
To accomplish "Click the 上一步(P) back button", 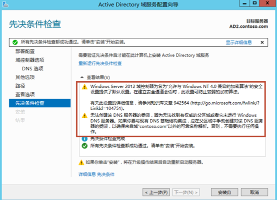I will point(156,192).
